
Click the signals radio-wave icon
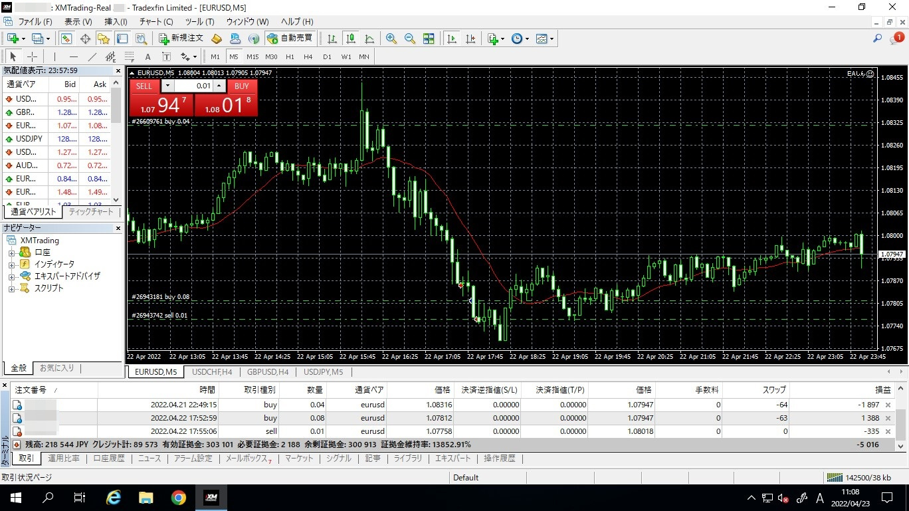pos(253,39)
